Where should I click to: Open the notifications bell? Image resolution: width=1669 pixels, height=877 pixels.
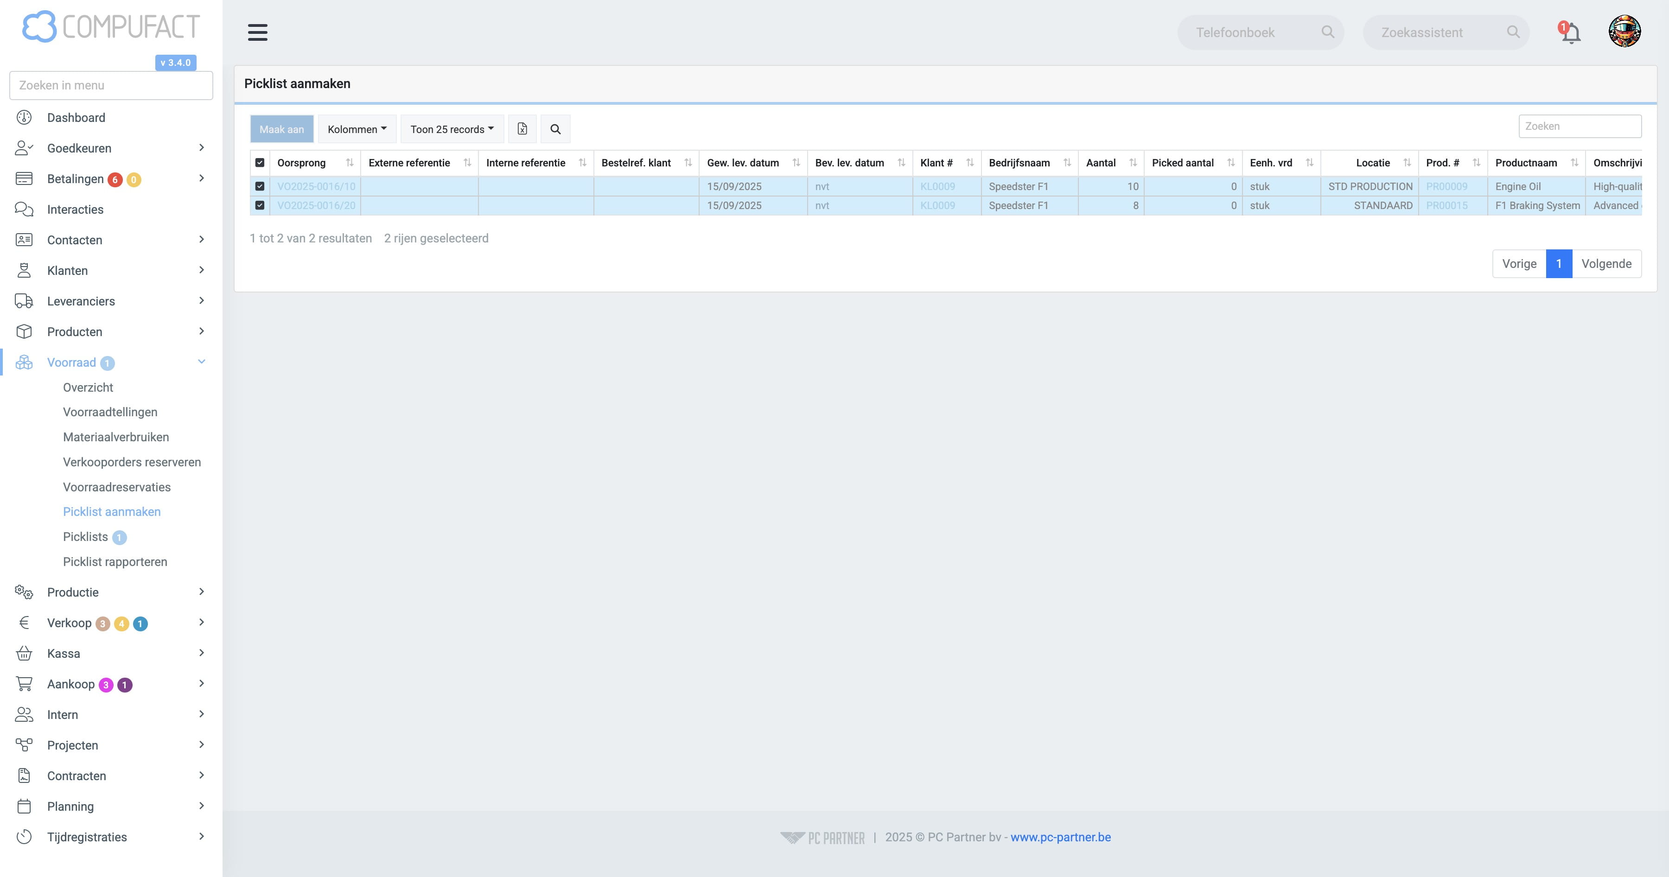pyautogui.click(x=1571, y=32)
